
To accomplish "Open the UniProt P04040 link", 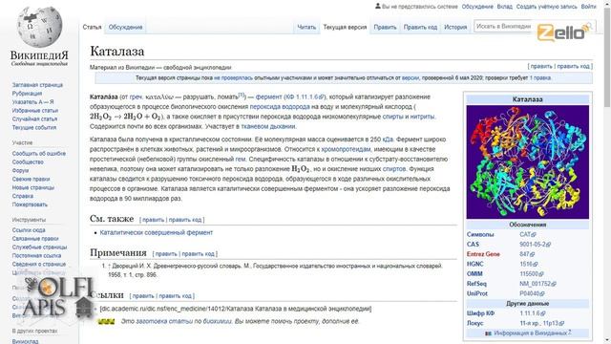I will point(532,293).
